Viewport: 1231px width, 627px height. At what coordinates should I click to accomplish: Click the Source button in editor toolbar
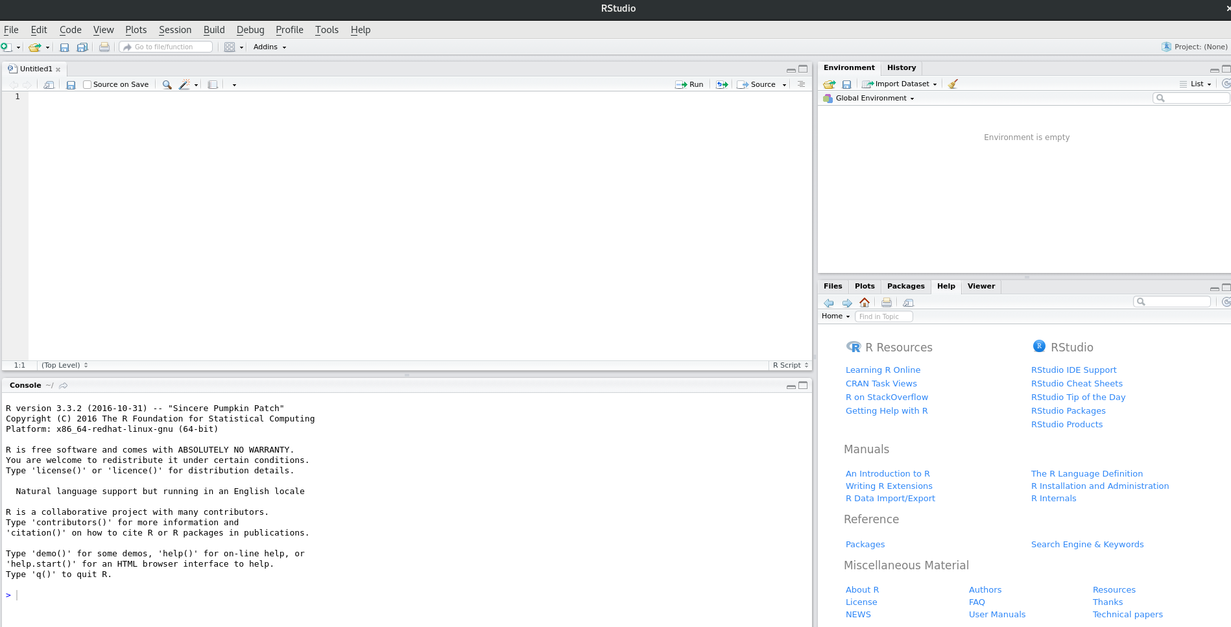757,85
